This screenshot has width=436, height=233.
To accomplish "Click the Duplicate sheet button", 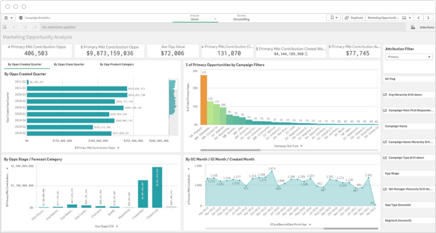I will tap(354, 18).
